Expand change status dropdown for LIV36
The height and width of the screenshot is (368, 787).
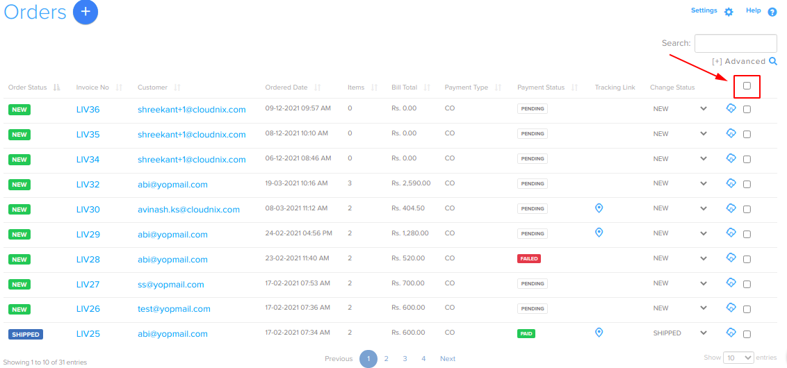point(704,109)
